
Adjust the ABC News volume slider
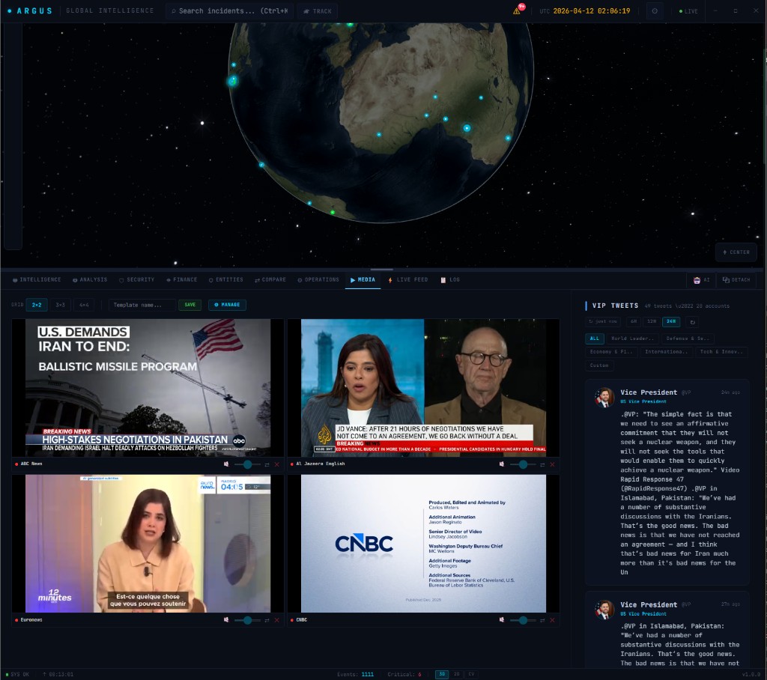(x=247, y=464)
